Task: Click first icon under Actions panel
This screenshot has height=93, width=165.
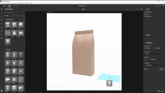Action: click(146, 38)
